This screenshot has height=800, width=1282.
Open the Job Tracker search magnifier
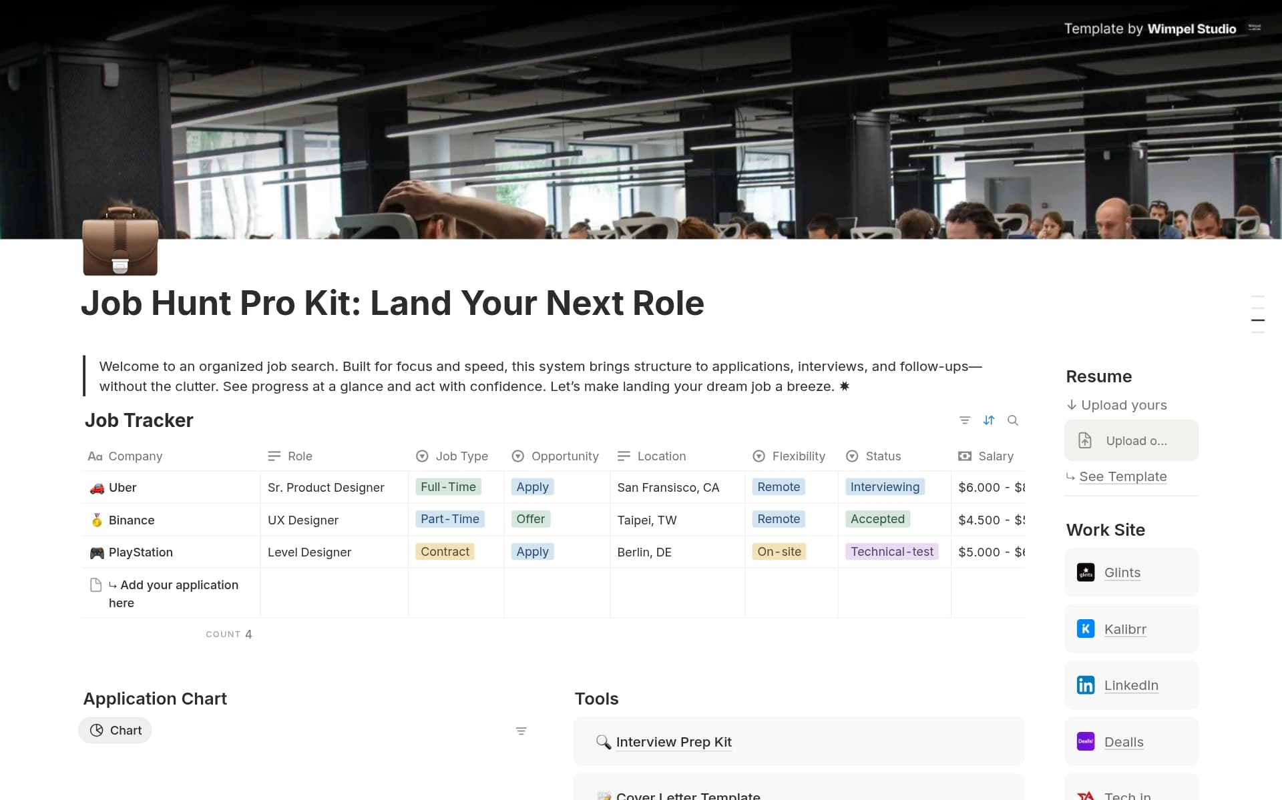coord(1013,420)
